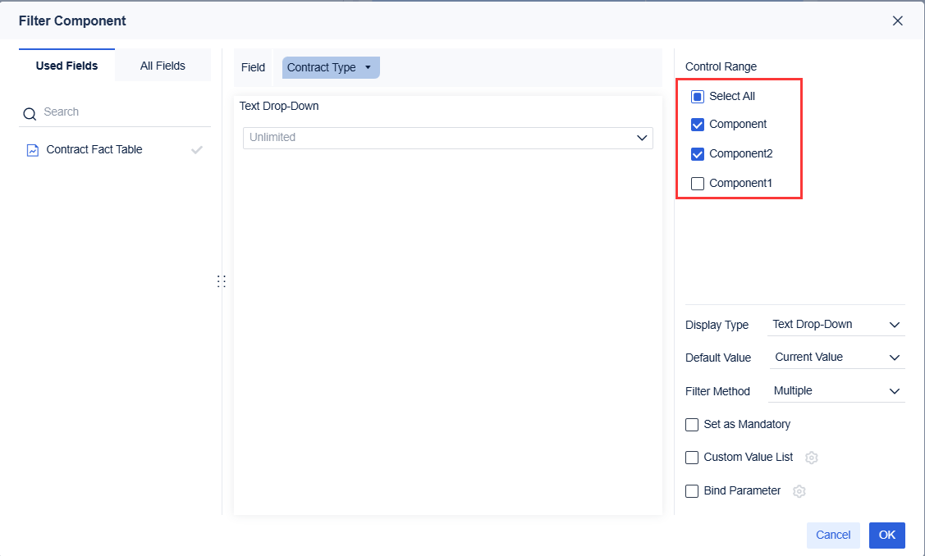Open the Display Type dropdown
Screen dimensions: 925x556
pyautogui.click(x=836, y=323)
